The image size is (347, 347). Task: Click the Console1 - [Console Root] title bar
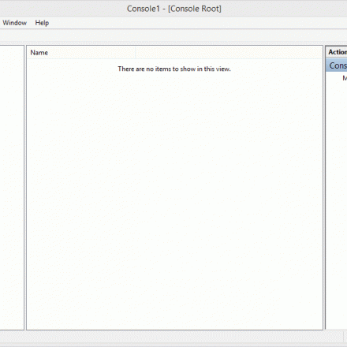click(173, 9)
